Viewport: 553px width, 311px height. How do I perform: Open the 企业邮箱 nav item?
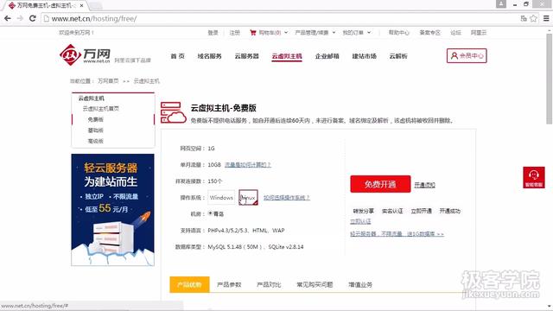[x=327, y=56]
